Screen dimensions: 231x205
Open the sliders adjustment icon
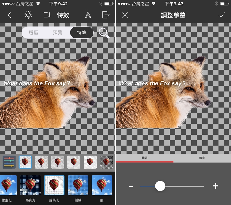point(9,162)
